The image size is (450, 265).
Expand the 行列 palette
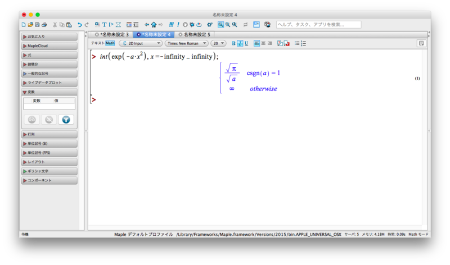click(49, 134)
